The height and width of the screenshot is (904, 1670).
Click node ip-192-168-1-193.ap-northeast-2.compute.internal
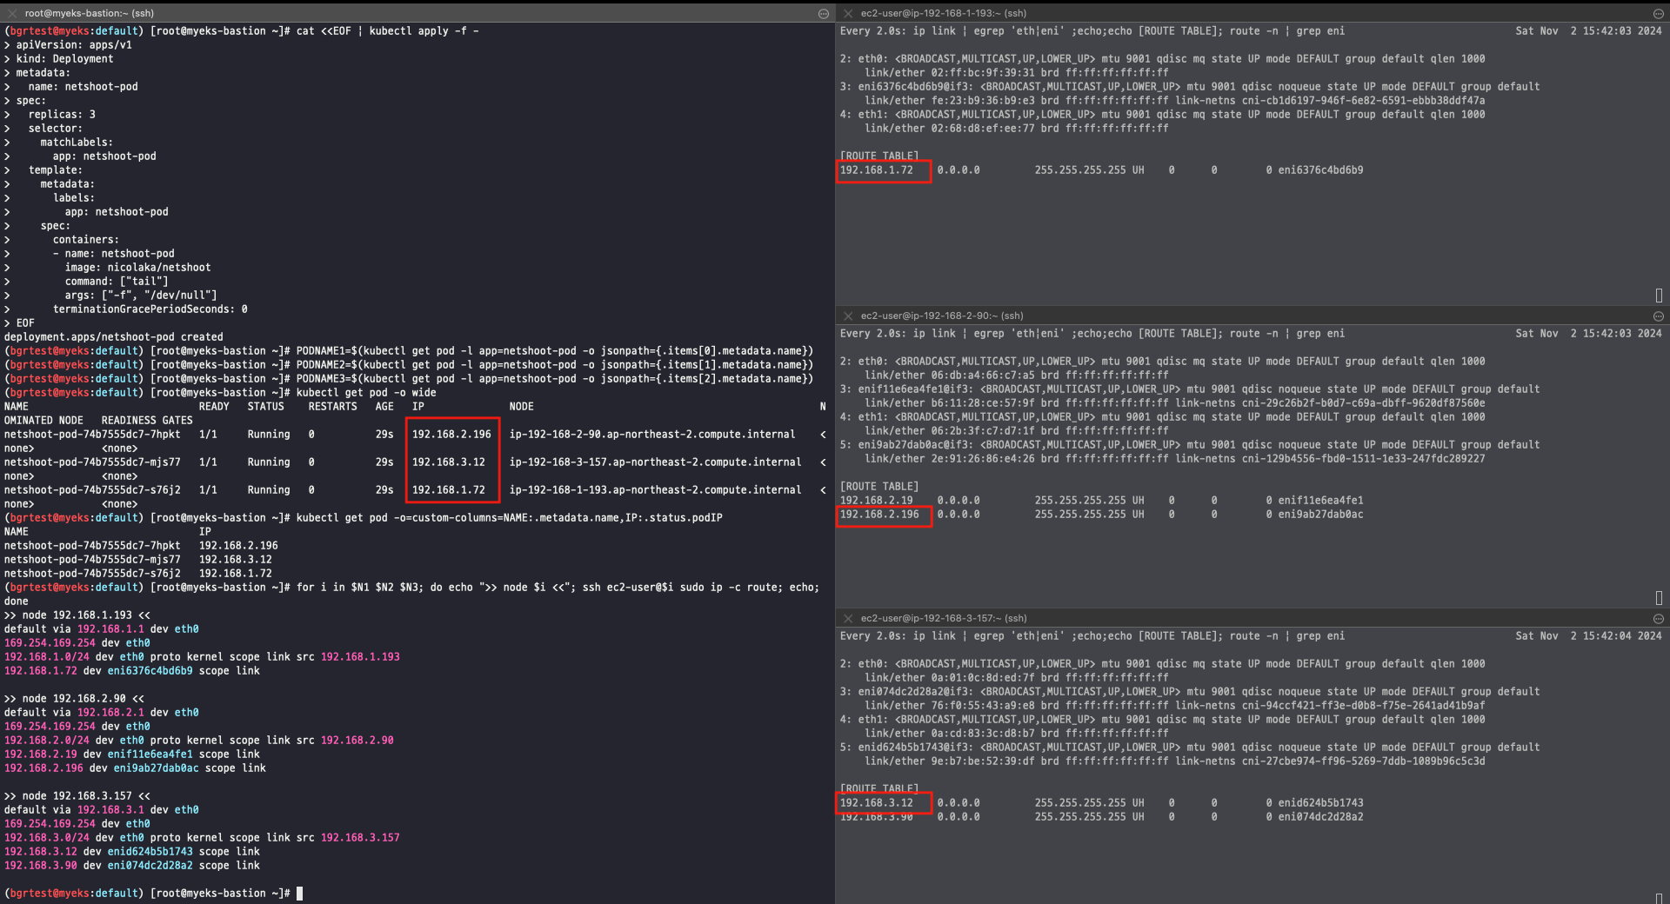(655, 489)
